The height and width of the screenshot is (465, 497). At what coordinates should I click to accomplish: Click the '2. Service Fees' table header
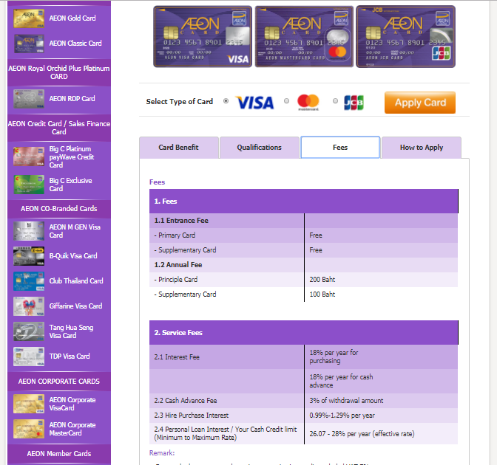click(x=304, y=332)
